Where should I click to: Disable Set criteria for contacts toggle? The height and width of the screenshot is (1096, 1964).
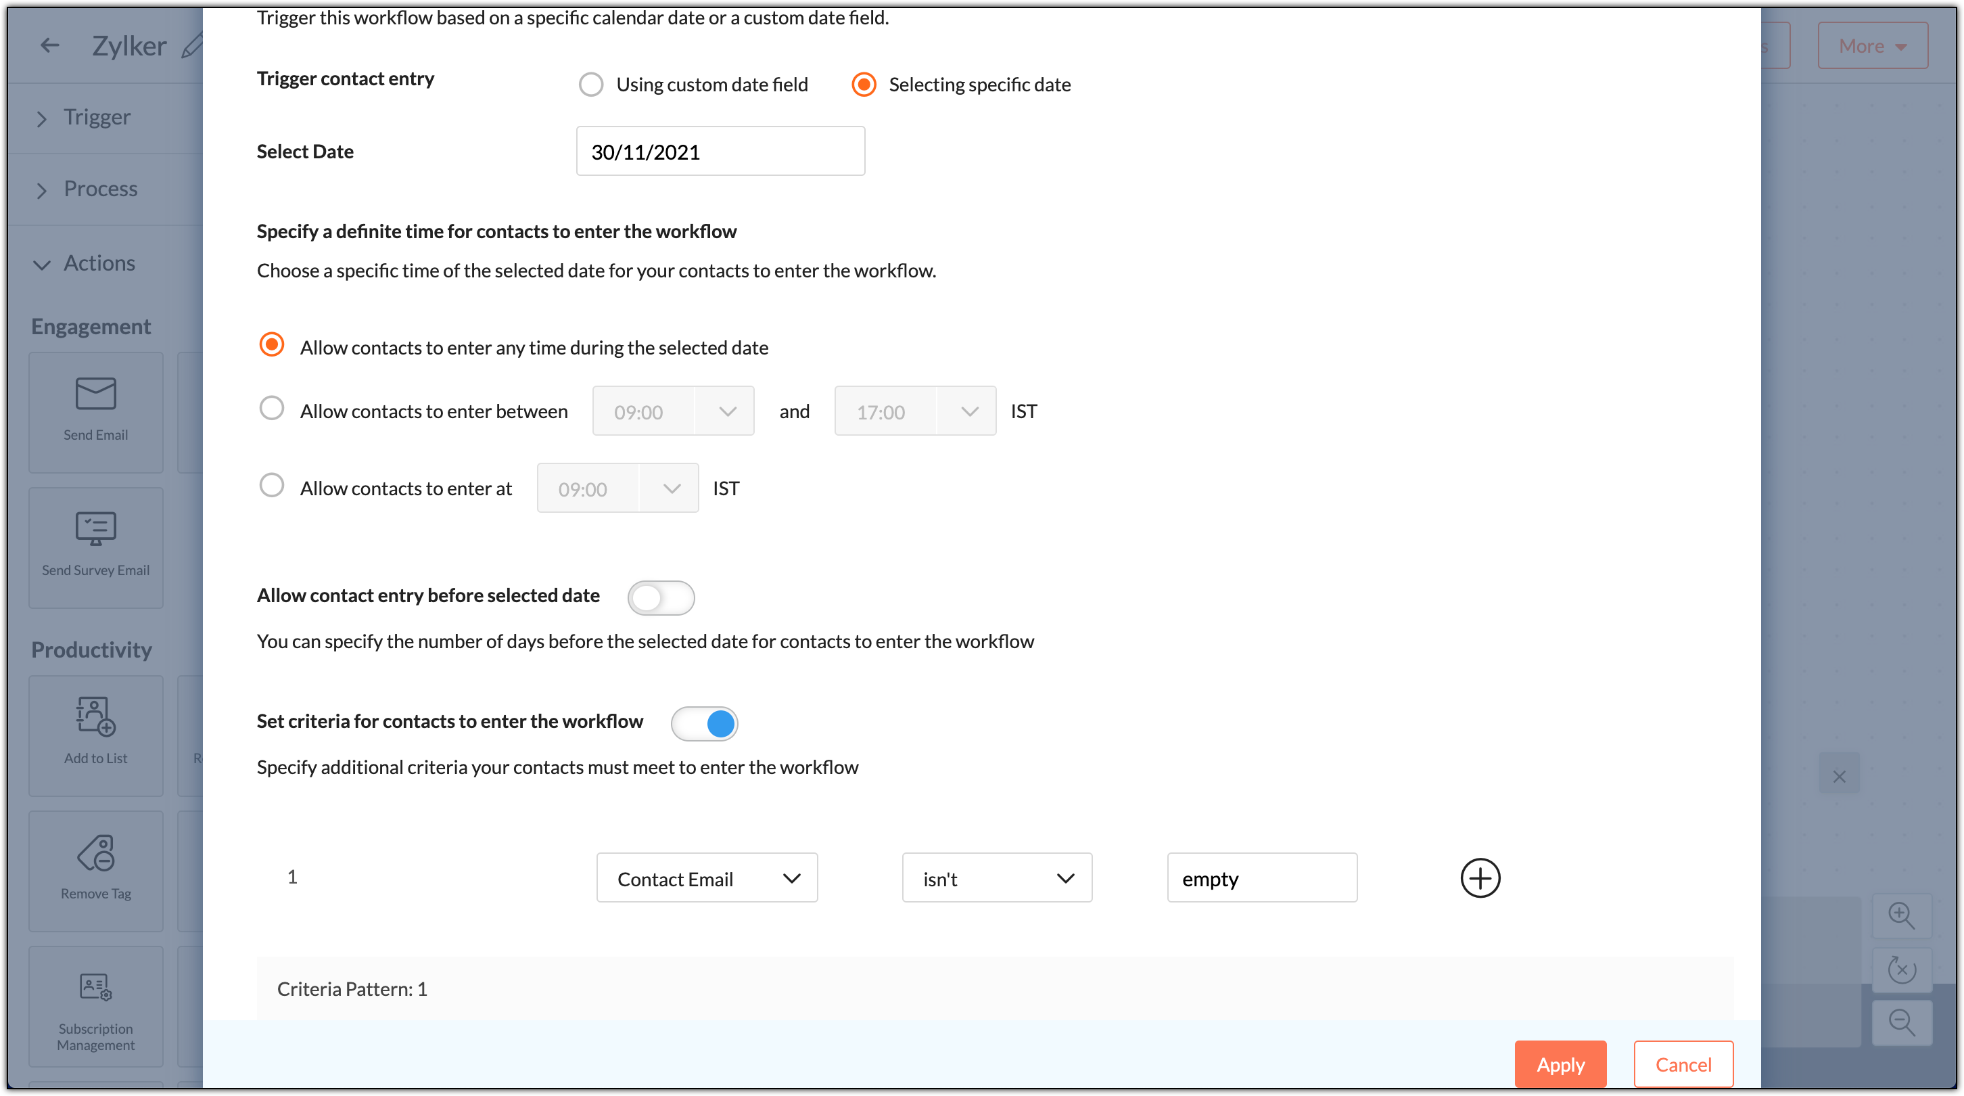coord(704,724)
